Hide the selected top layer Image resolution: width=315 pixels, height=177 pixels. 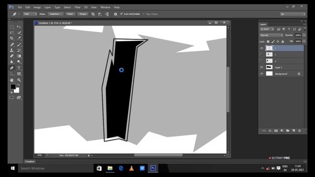coord(261,48)
